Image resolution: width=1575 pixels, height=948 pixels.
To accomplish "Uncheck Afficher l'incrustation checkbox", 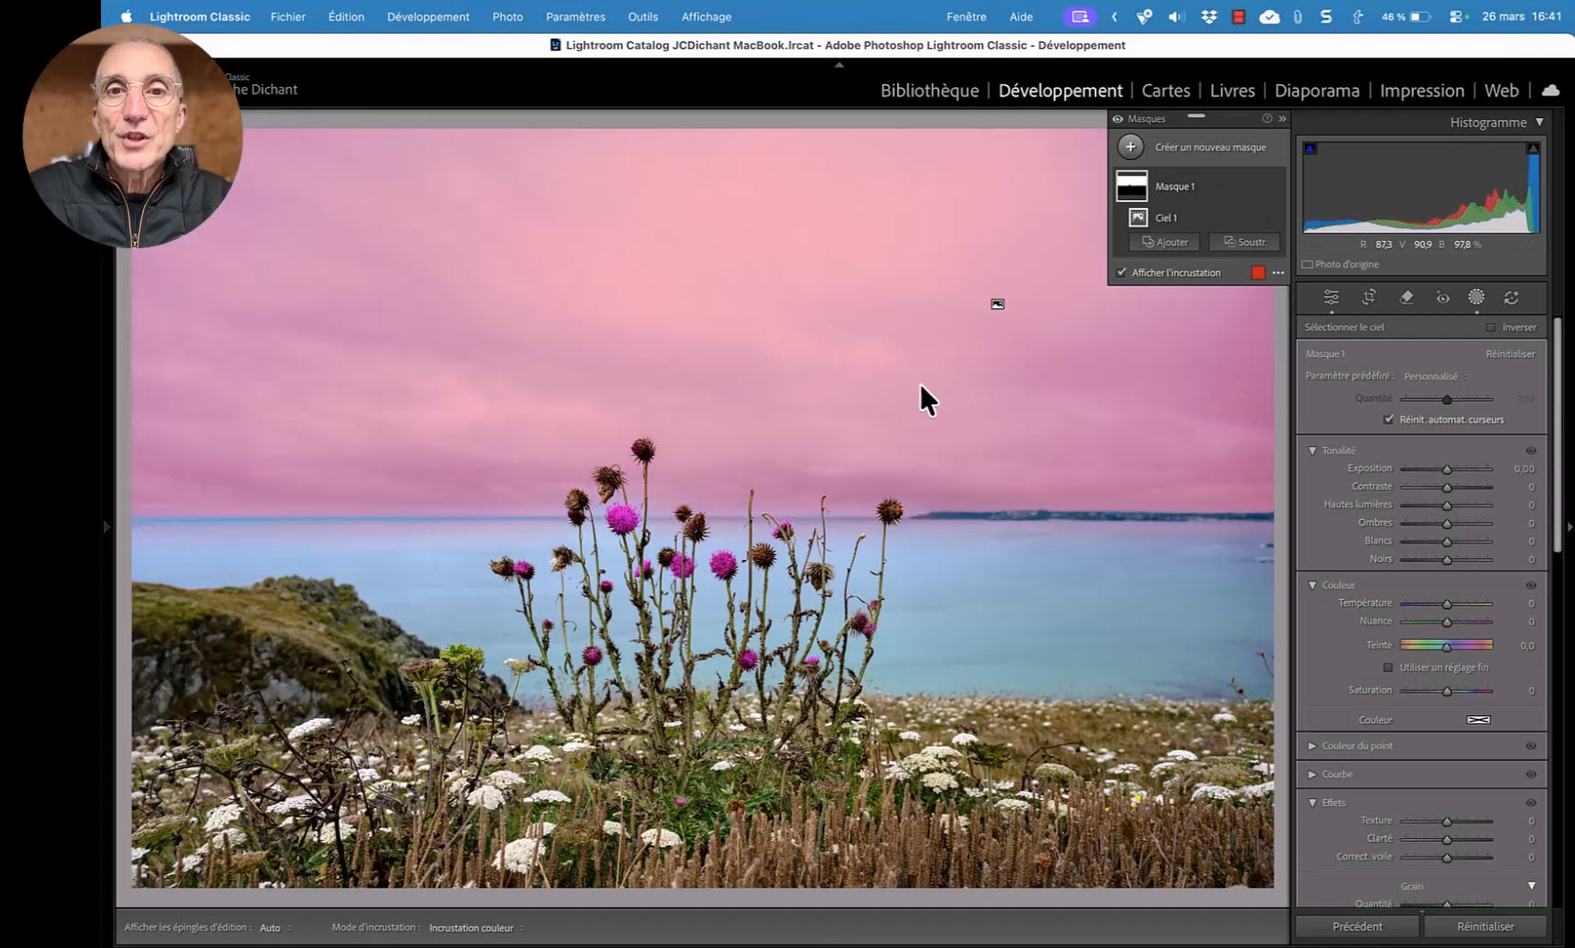I will (1121, 273).
